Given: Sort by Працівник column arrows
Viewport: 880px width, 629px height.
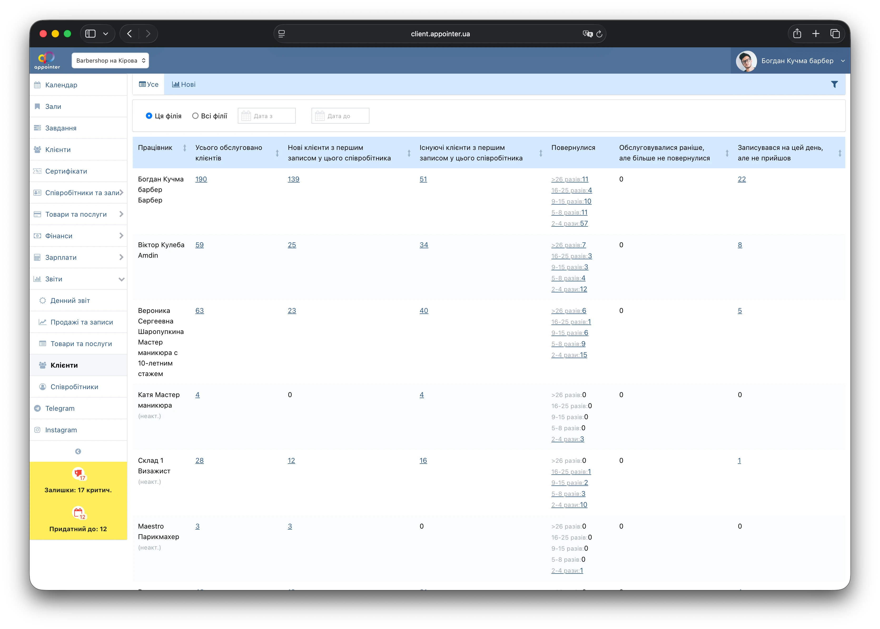Looking at the screenshot, I should pos(185,148).
